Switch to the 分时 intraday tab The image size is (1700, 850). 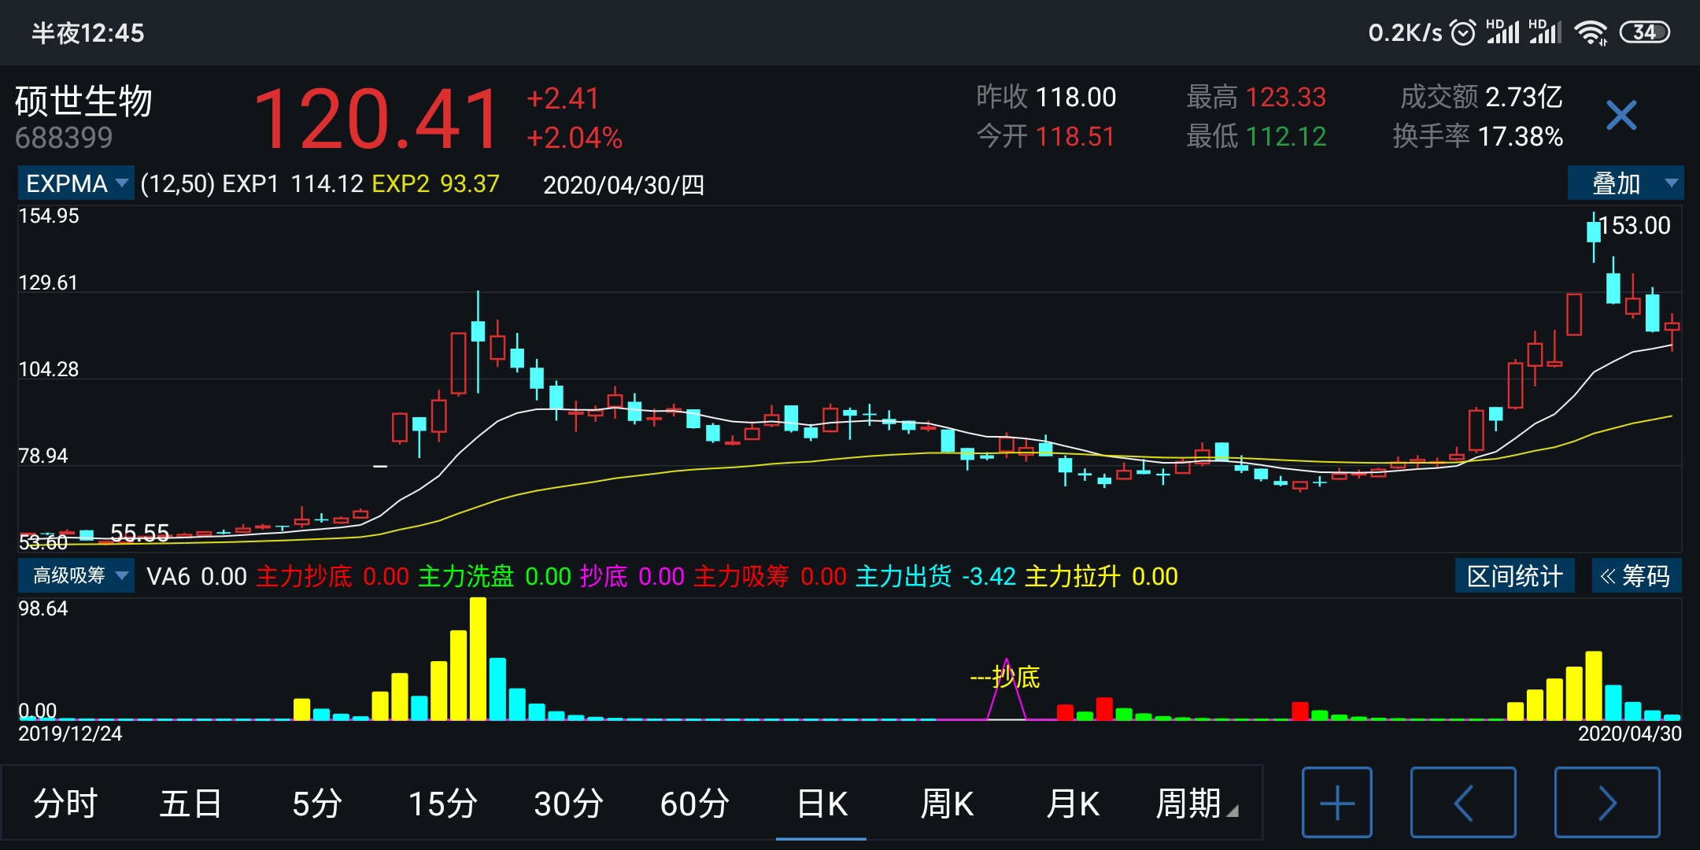click(x=65, y=804)
